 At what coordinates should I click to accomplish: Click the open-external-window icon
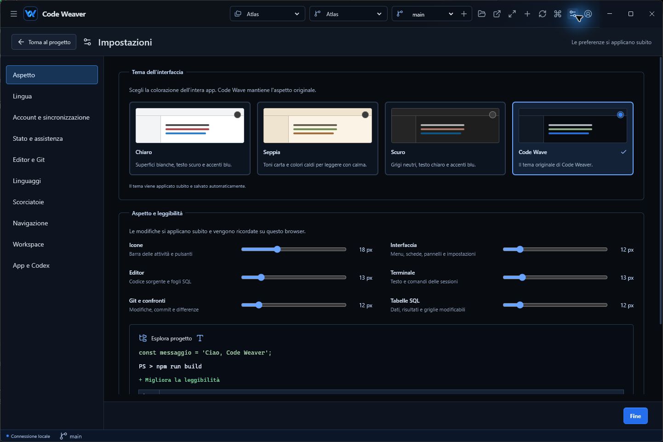(x=497, y=14)
